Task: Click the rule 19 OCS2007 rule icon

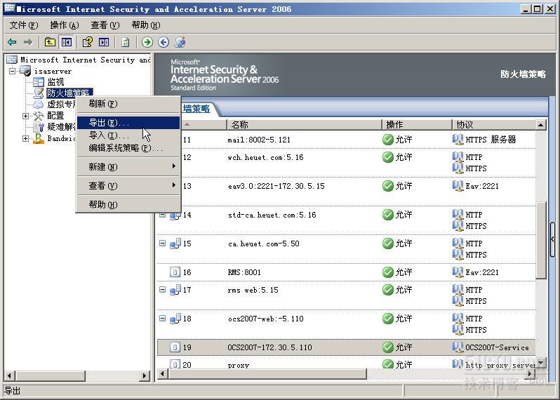Action: [x=175, y=347]
